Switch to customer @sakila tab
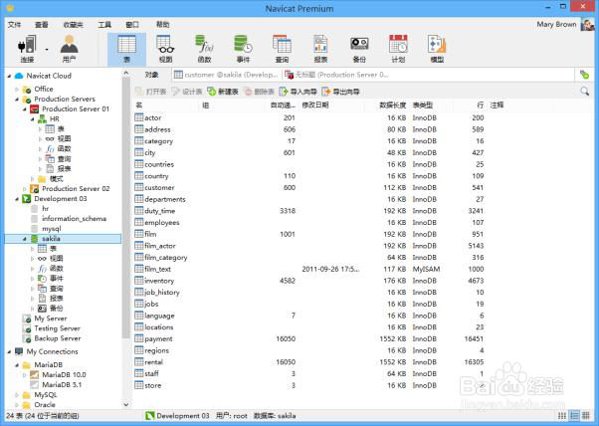This screenshot has width=599, height=426. 226,75
